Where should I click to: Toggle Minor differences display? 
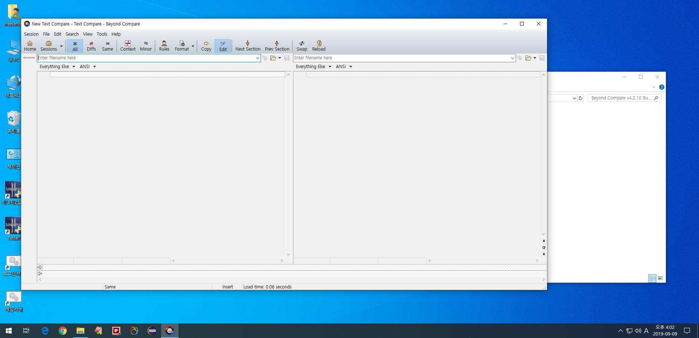coord(146,46)
